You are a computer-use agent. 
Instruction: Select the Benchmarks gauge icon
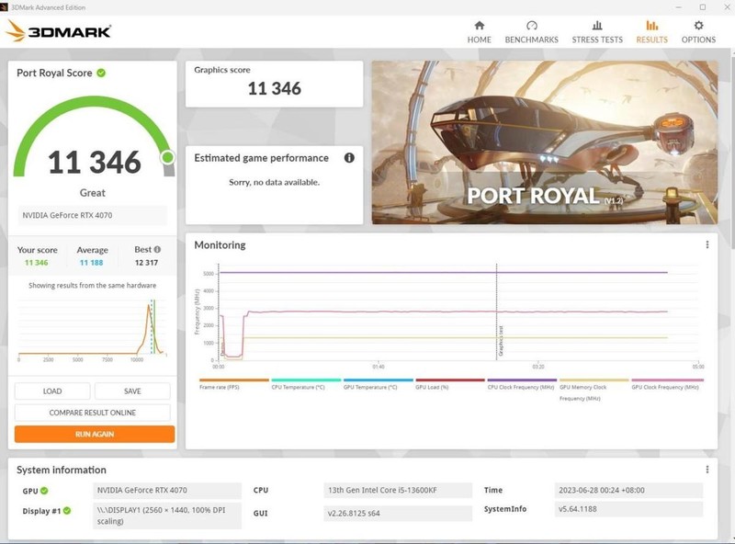coord(530,28)
